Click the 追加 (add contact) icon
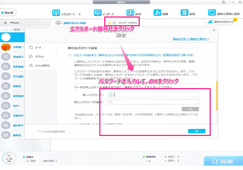The image size is (243, 170). 130,13
